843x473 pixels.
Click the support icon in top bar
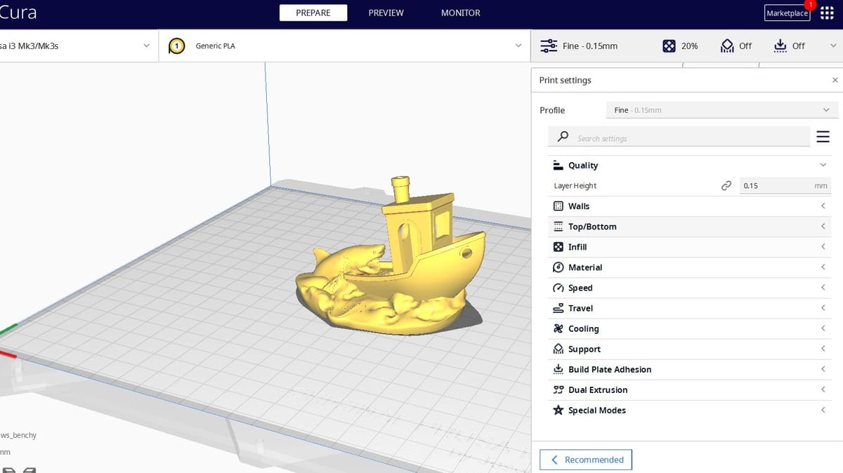[727, 46]
